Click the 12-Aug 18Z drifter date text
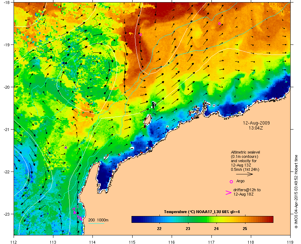Image resolution: width=301 pixels, height=244 pixels. point(243,194)
